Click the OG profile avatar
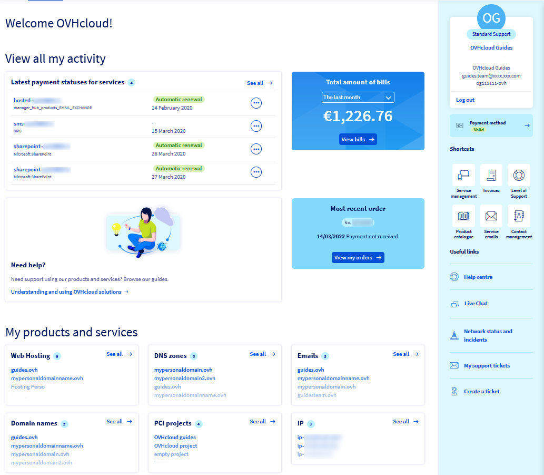This screenshot has width=544, height=475. [x=491, y=17]
